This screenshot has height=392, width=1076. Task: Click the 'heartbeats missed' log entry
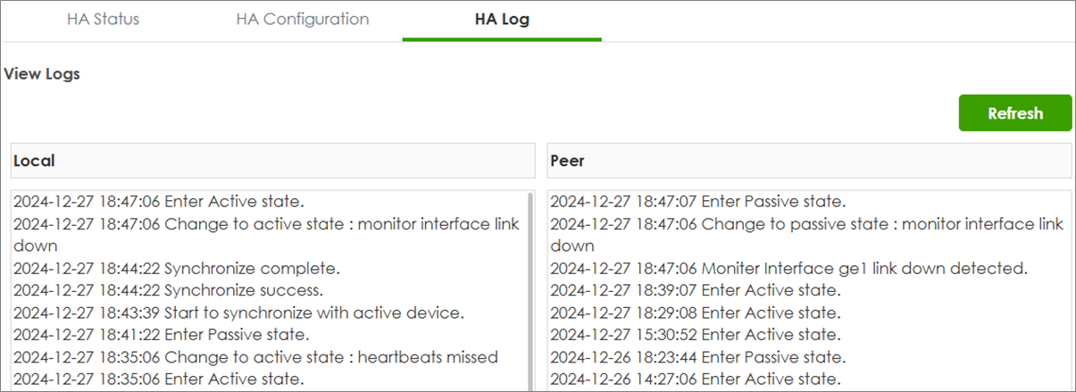pyautogui.click(x=255, y=357)
